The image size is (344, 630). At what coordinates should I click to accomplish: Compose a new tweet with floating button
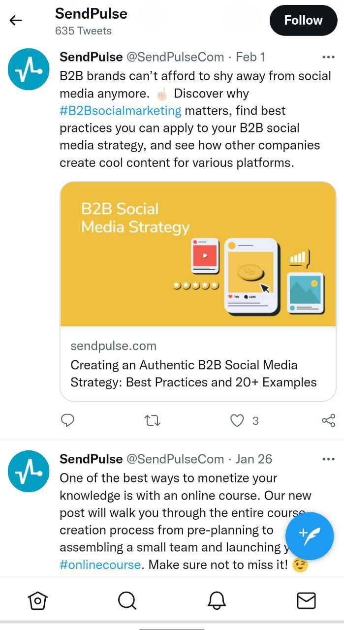coord(310,536)
